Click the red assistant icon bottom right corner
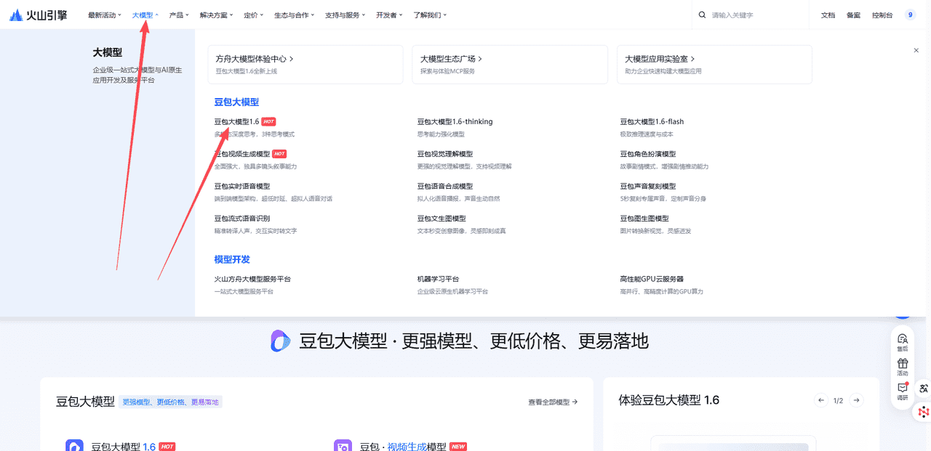931x451 pixels. point(924,411)
